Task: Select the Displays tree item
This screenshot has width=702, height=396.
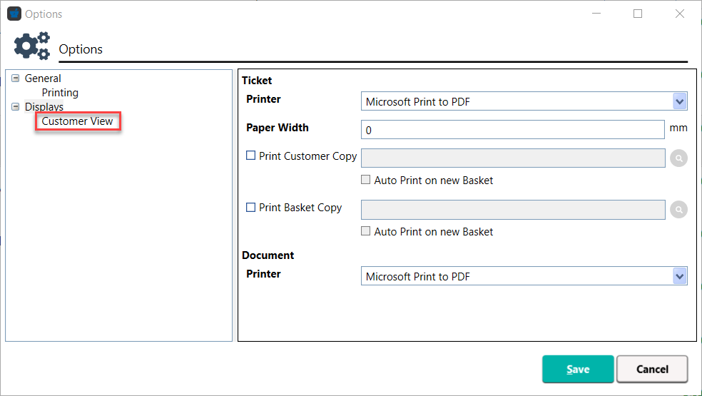Action: [44, 106]
